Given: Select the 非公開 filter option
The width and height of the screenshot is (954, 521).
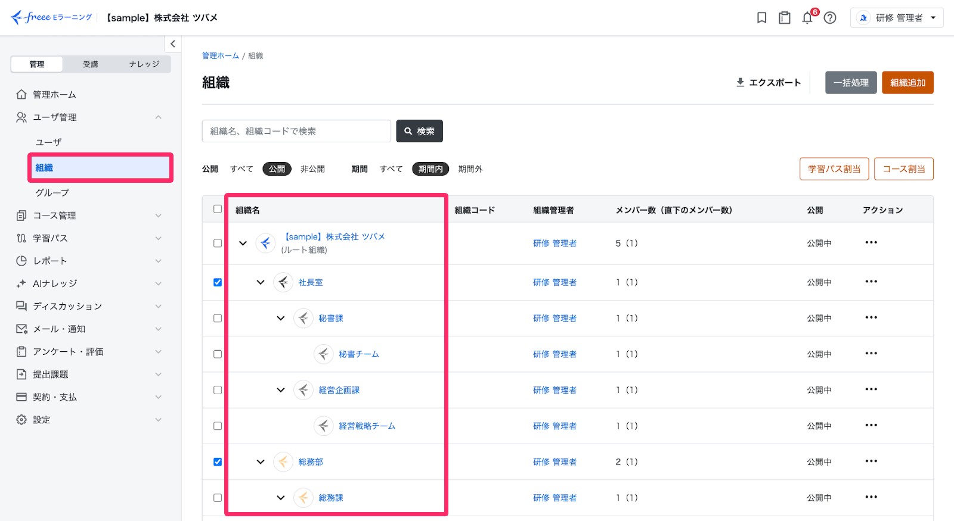Looking at the screenshot, I should point(312,169).
